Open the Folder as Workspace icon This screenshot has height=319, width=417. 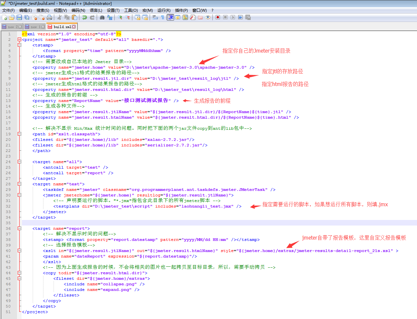pyautogui.click(x=200, y=17)
